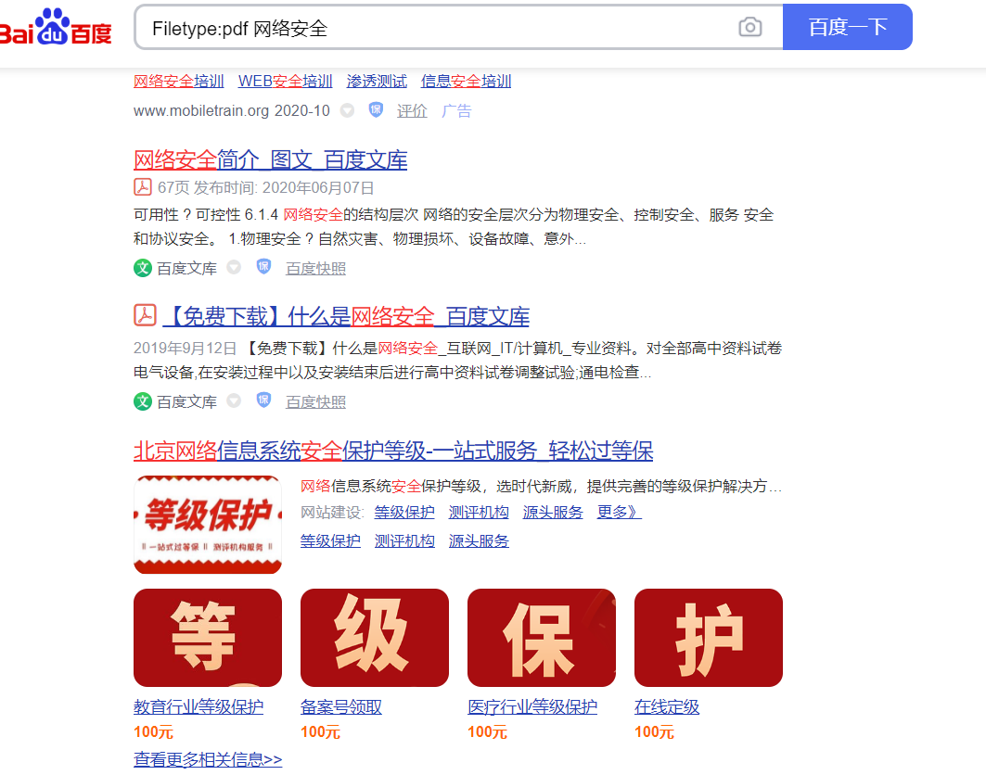Open the 渗透测试 link
986x775 pixels.
click(377, 81)
